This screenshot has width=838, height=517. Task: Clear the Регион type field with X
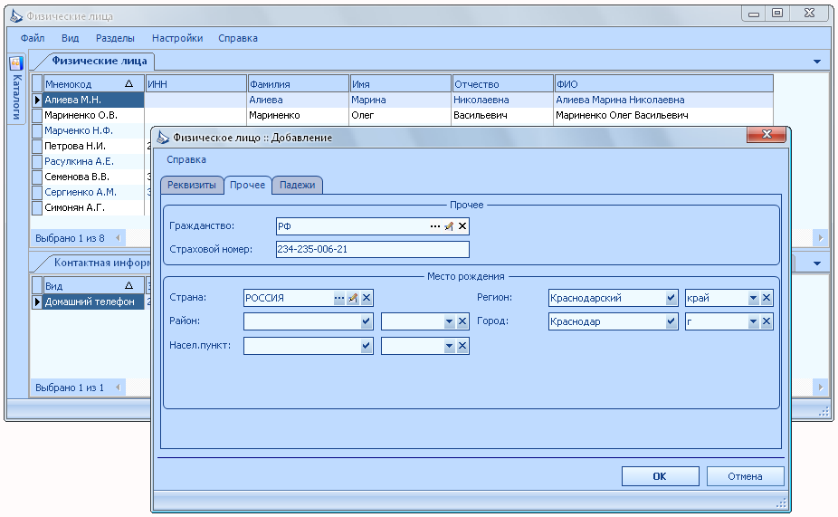767,298
